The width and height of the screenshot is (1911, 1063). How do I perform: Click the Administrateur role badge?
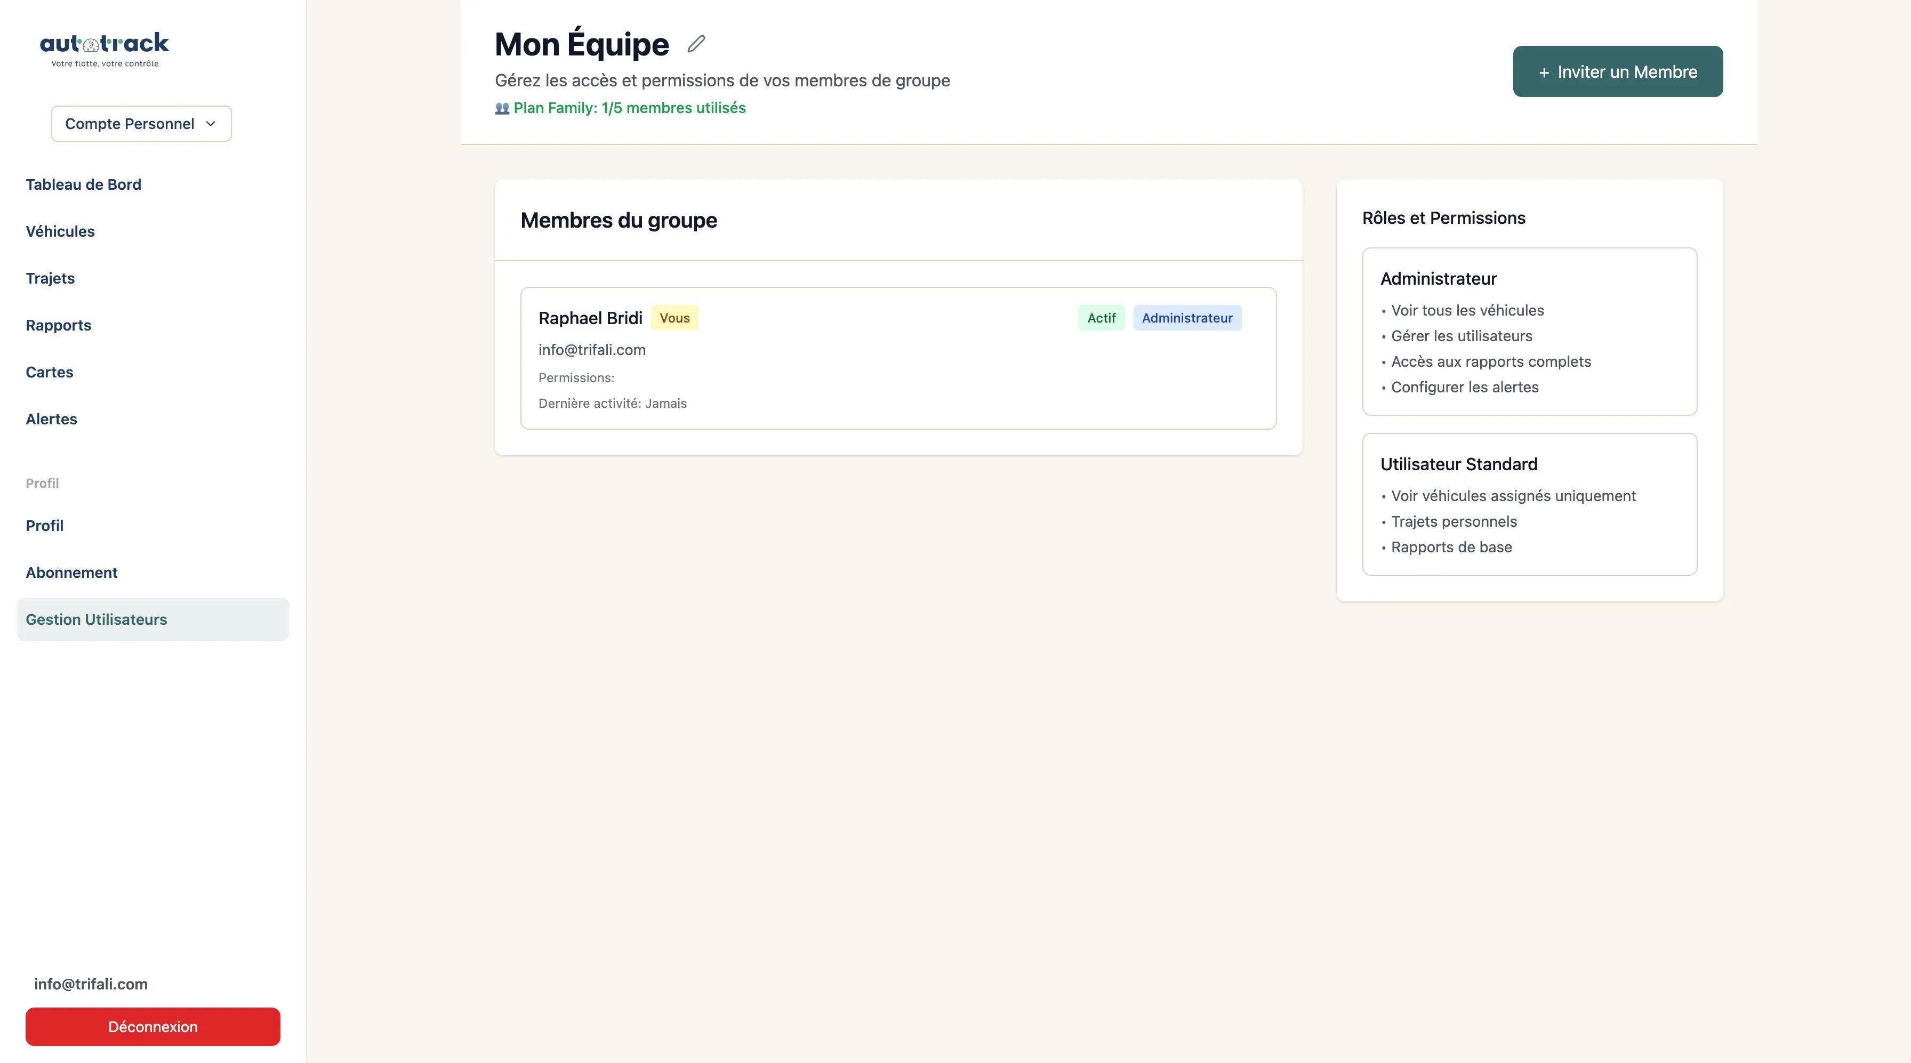[x=1187, y=318]
